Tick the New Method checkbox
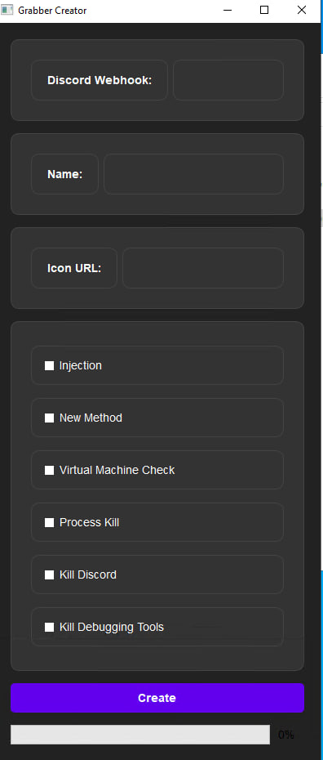The height and width of the screenshot is (760, 323). coord(49,418)
